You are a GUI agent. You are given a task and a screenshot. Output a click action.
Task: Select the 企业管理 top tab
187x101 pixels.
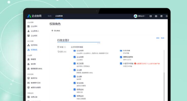(59, 16)
